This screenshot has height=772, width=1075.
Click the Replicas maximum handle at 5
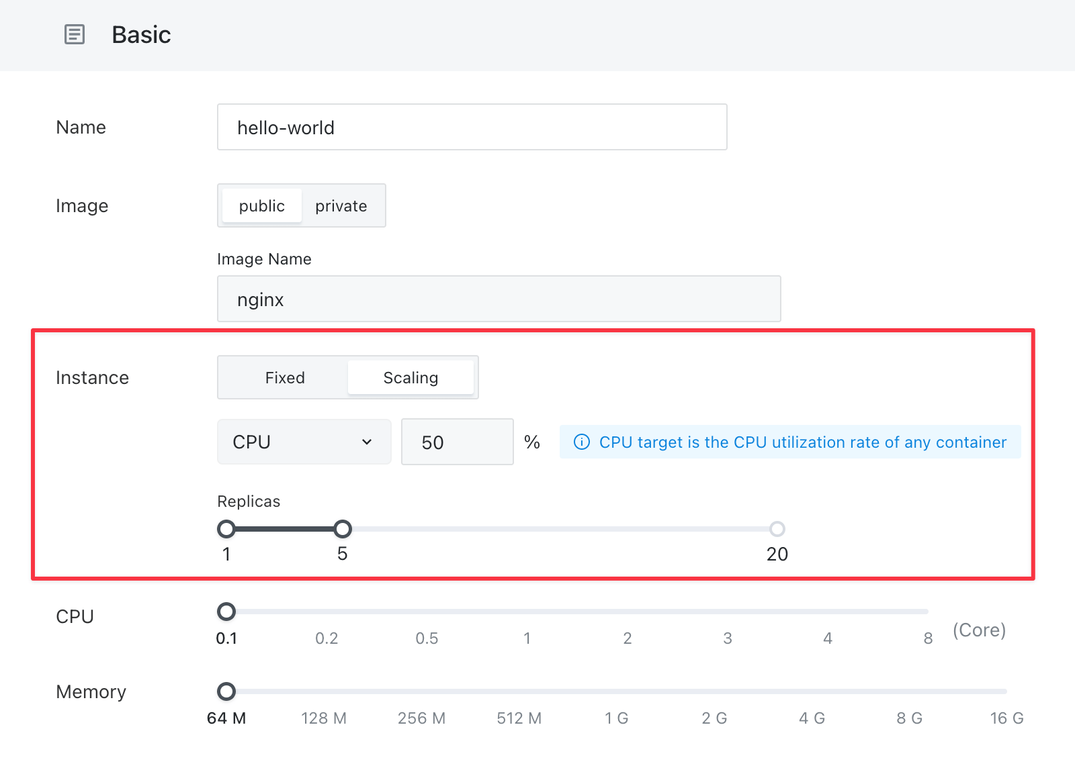click(343, 529)
